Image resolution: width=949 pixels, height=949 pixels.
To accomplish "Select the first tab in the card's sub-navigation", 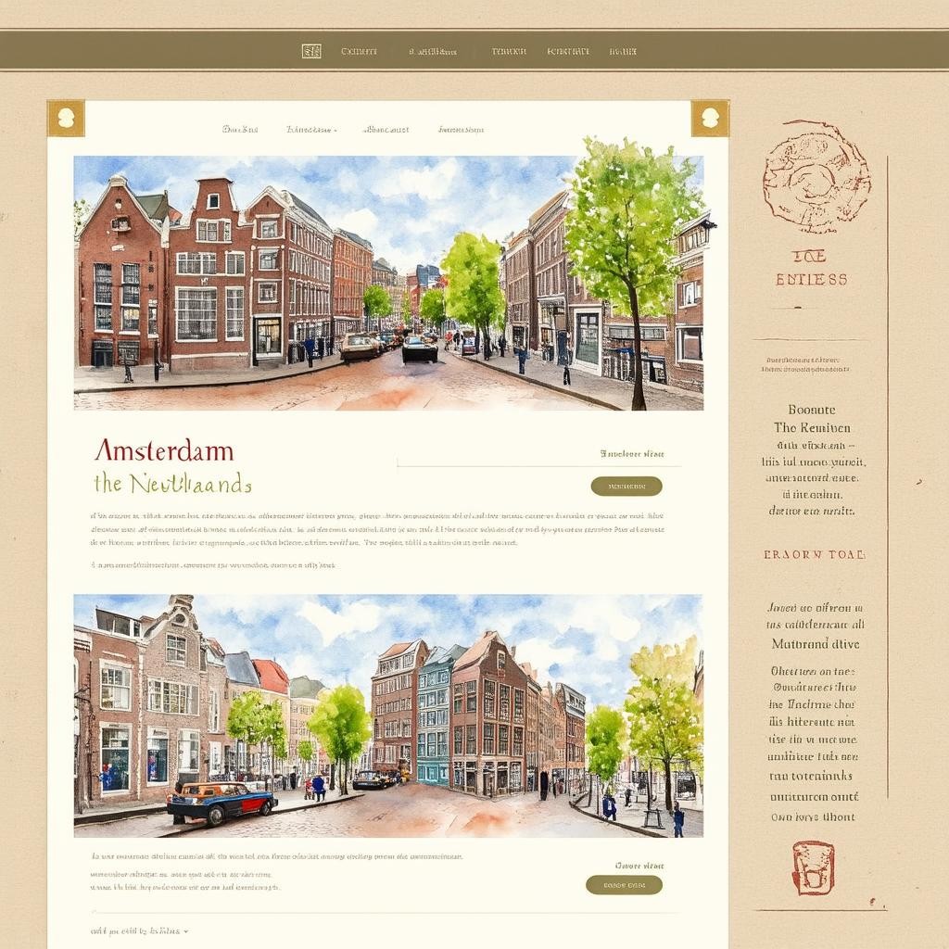I will [x=240, y=130].
